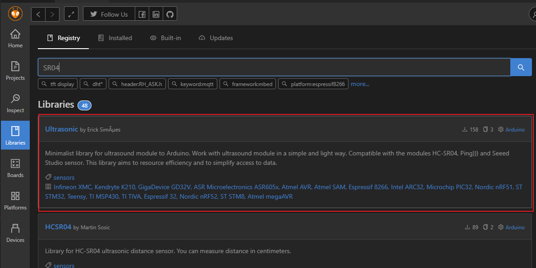Open Devices in the sidebar

click(x=15, y=233)
